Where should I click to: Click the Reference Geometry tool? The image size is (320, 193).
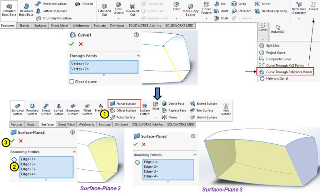coord(299,9)
